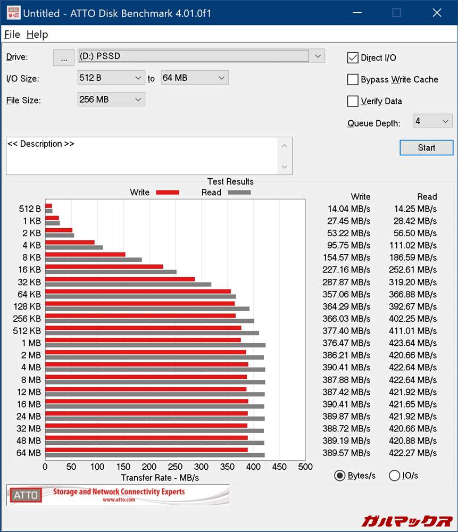Screen dimensions: 458x532
Task: Maximize the ATTO Disk Benchmark window
Action: click(x=396, y=13)
